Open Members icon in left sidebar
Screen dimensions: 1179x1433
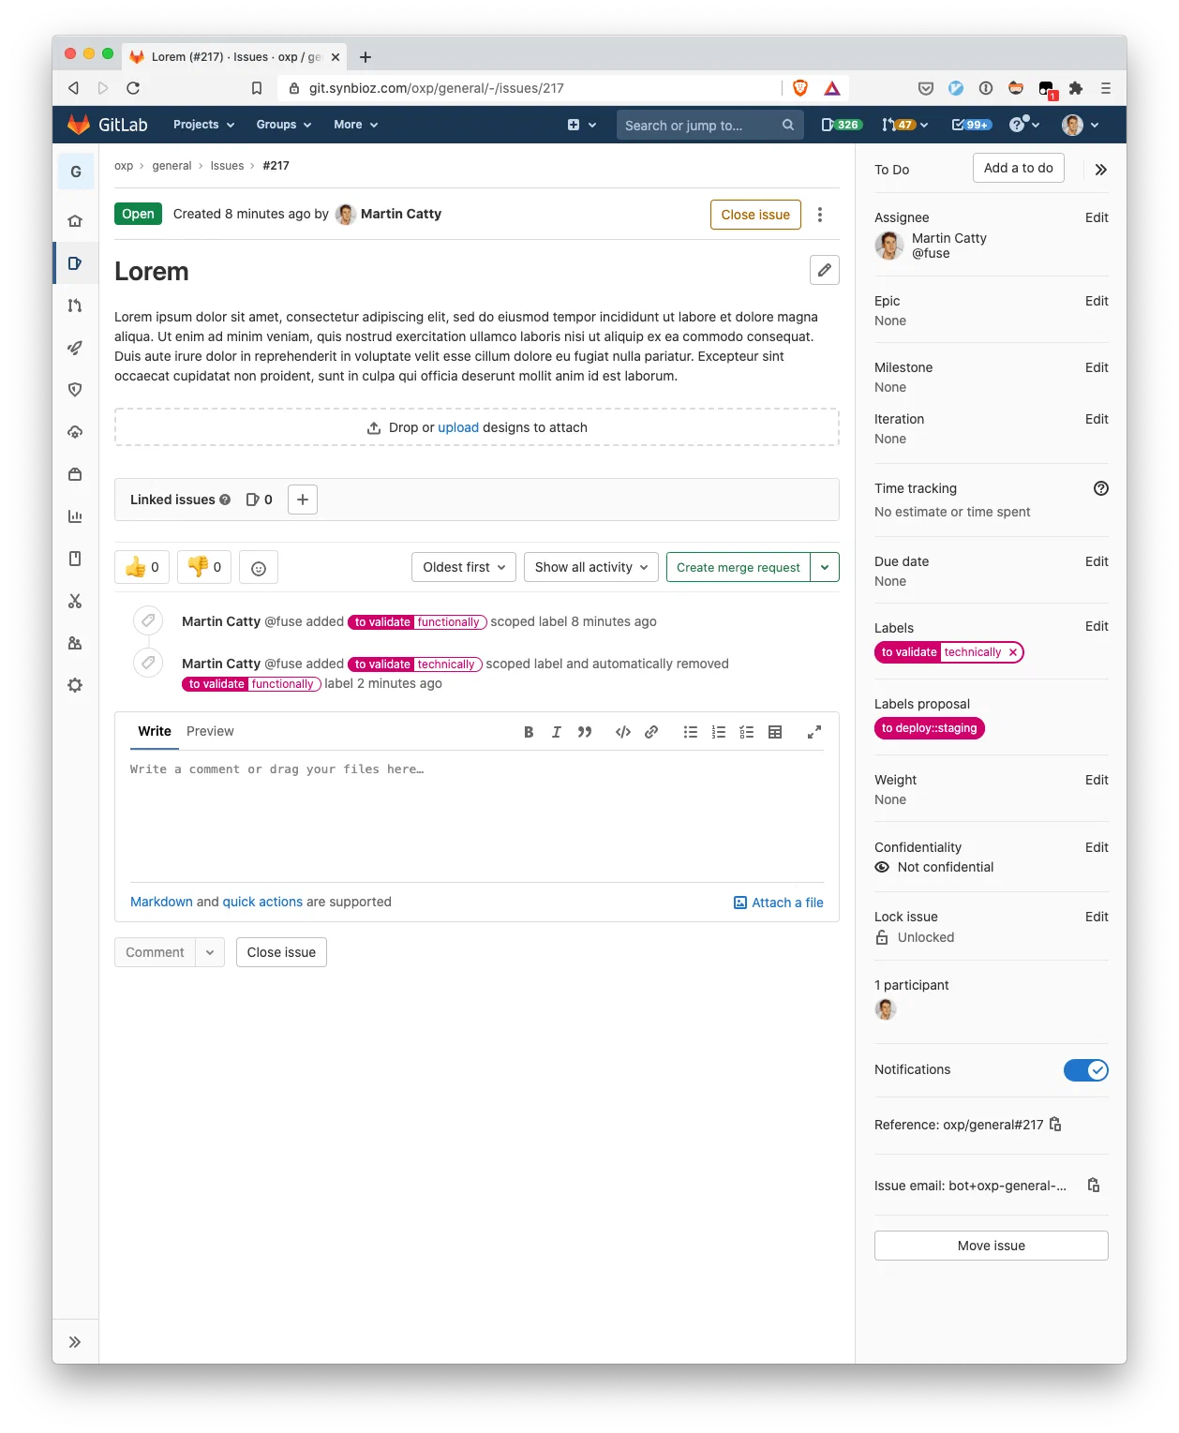click(75, 643)
